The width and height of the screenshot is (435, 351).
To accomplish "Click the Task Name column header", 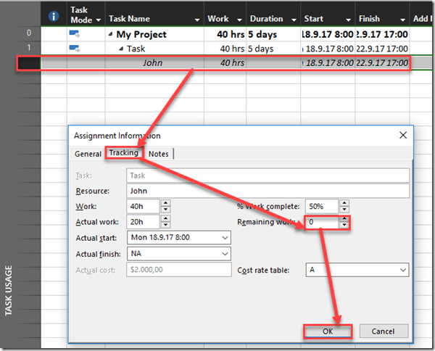I will click(x=128, y=19).
